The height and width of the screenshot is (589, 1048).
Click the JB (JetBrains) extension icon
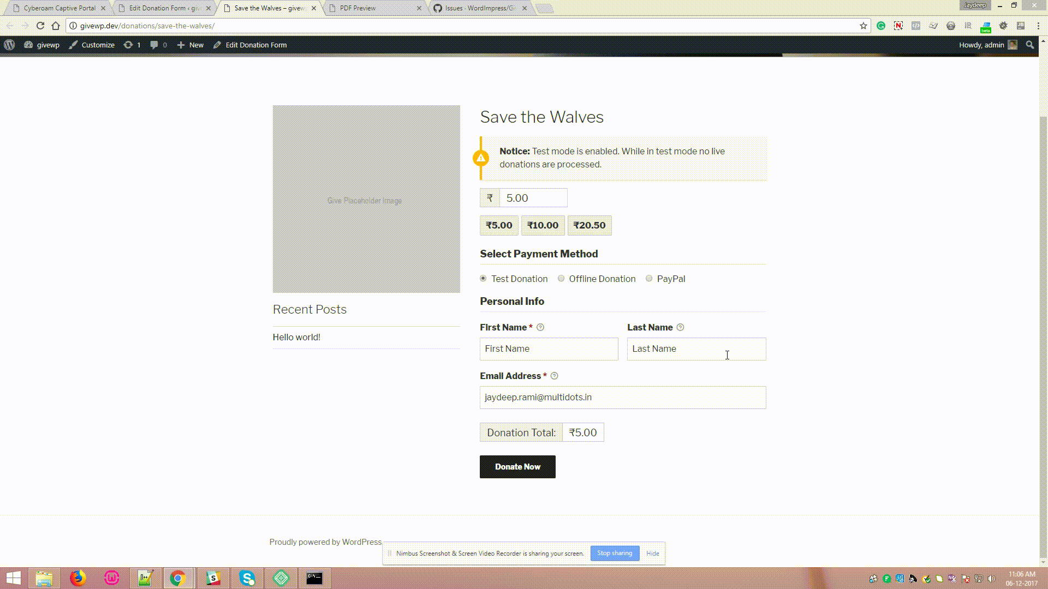pos(1021,26)
